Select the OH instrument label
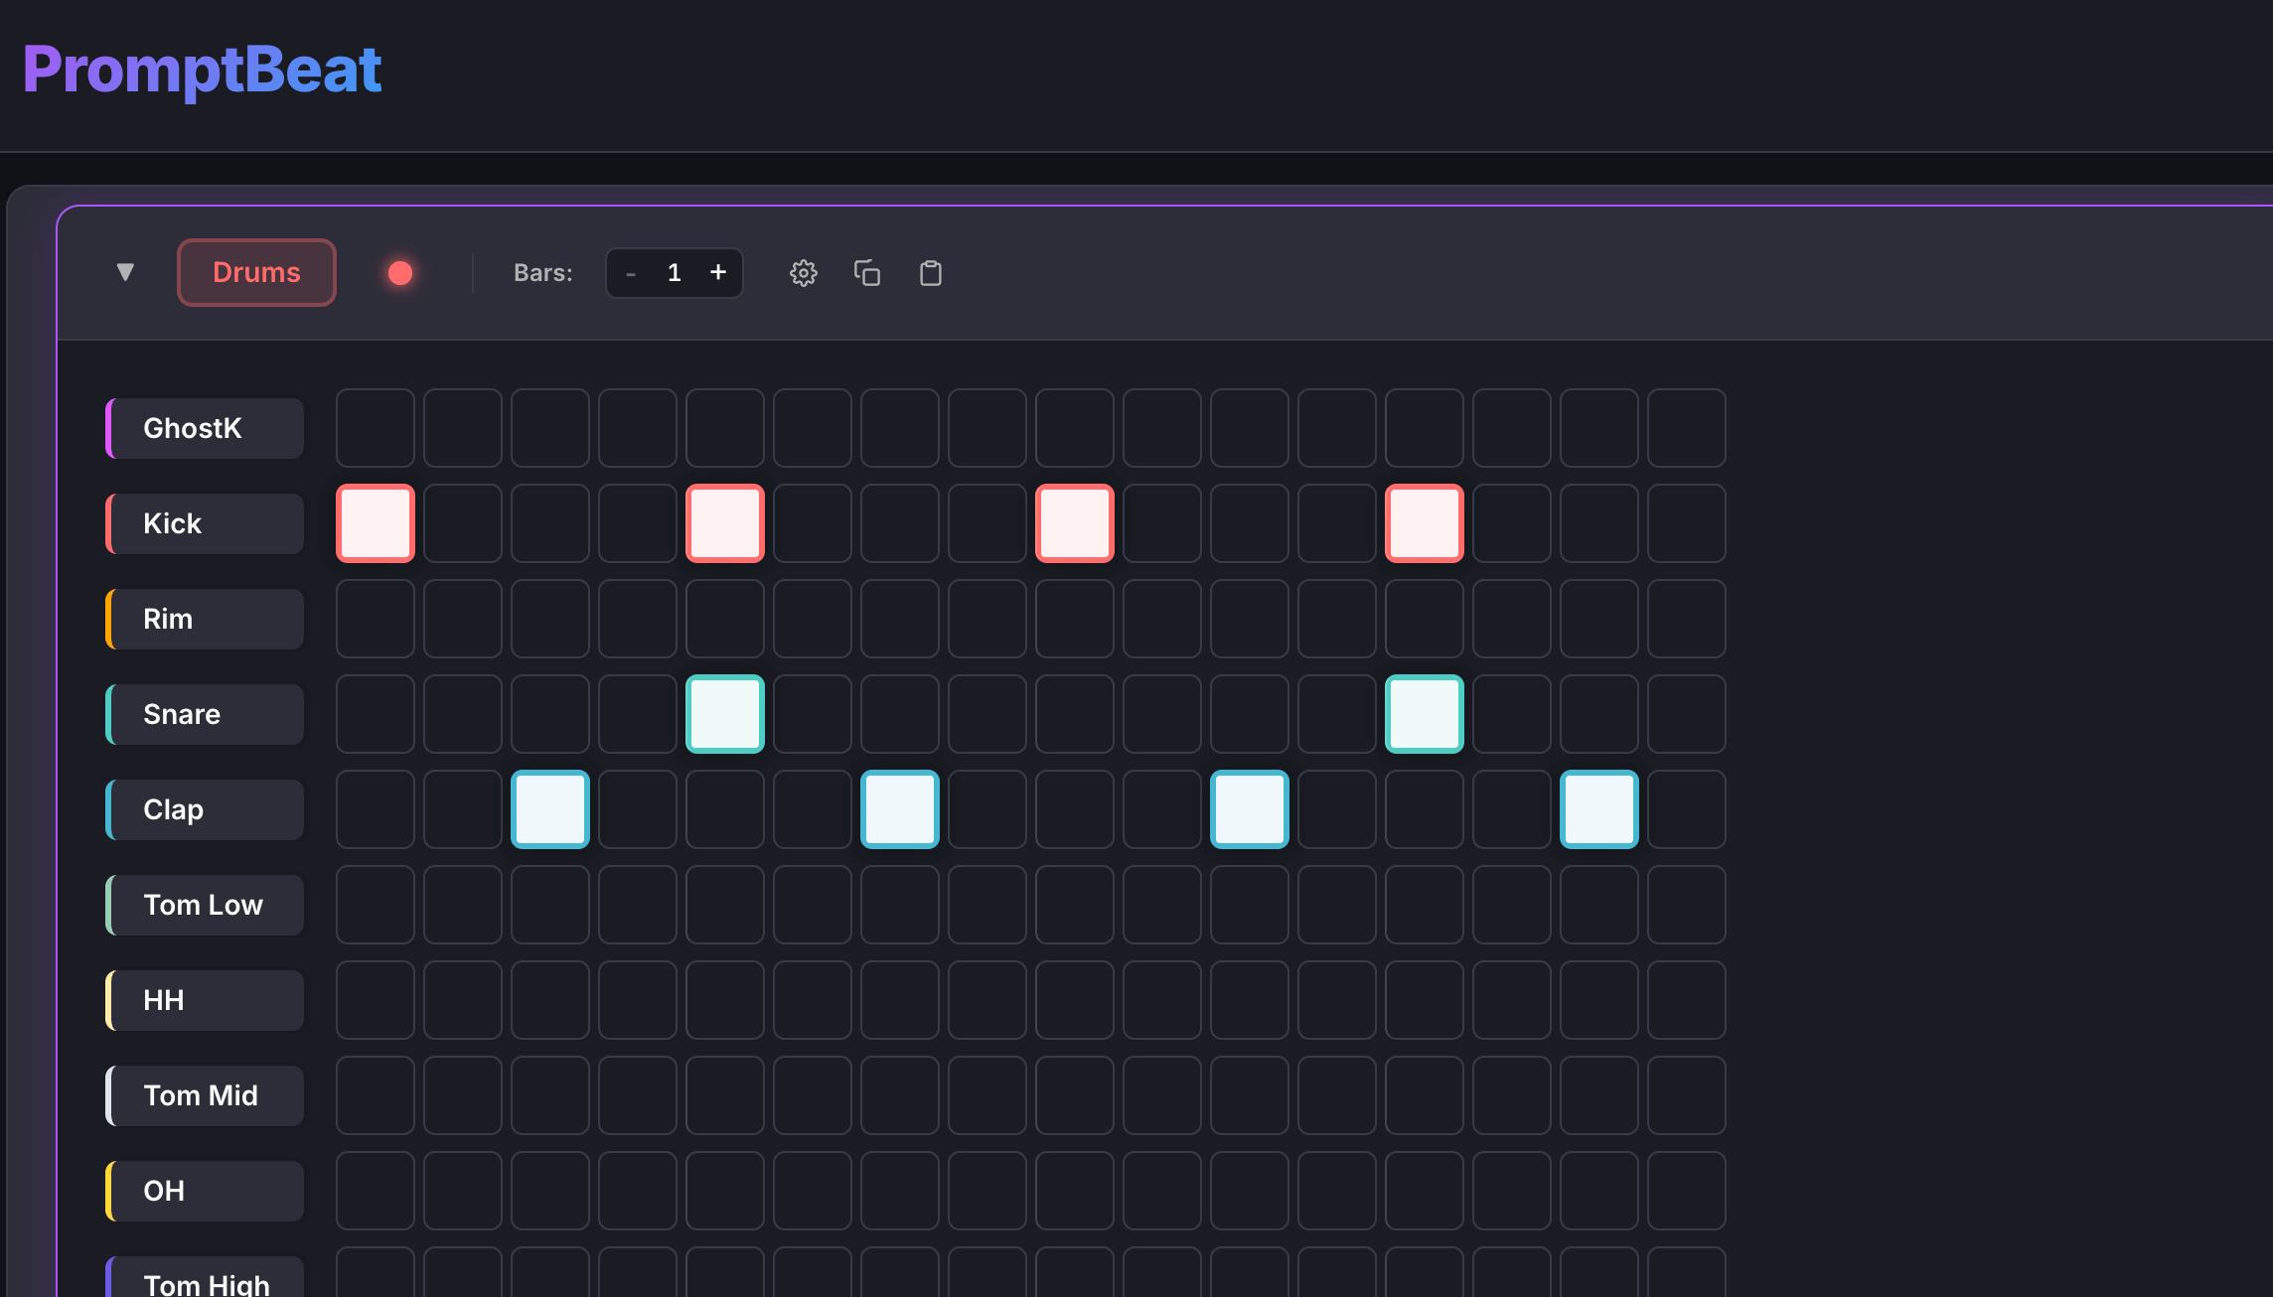The width and height of the screenshot is (2273, 1297). 206,1191
